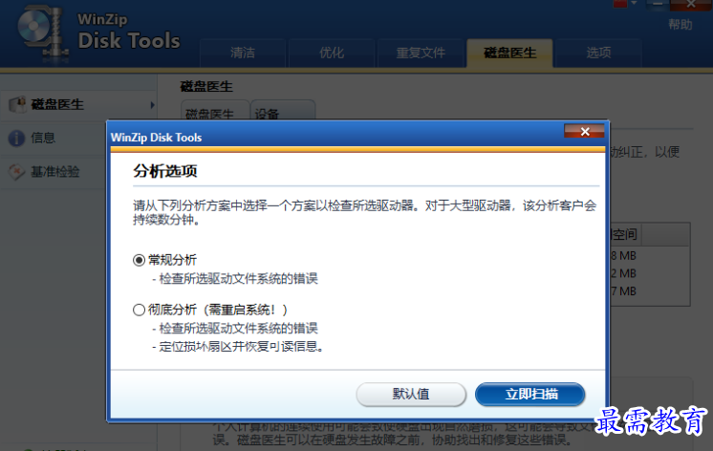Viewport: 713px width, 451px height.
Task: Select the 彻底分析 radio button
Action: pyautogui.click(x=139, y=310)
